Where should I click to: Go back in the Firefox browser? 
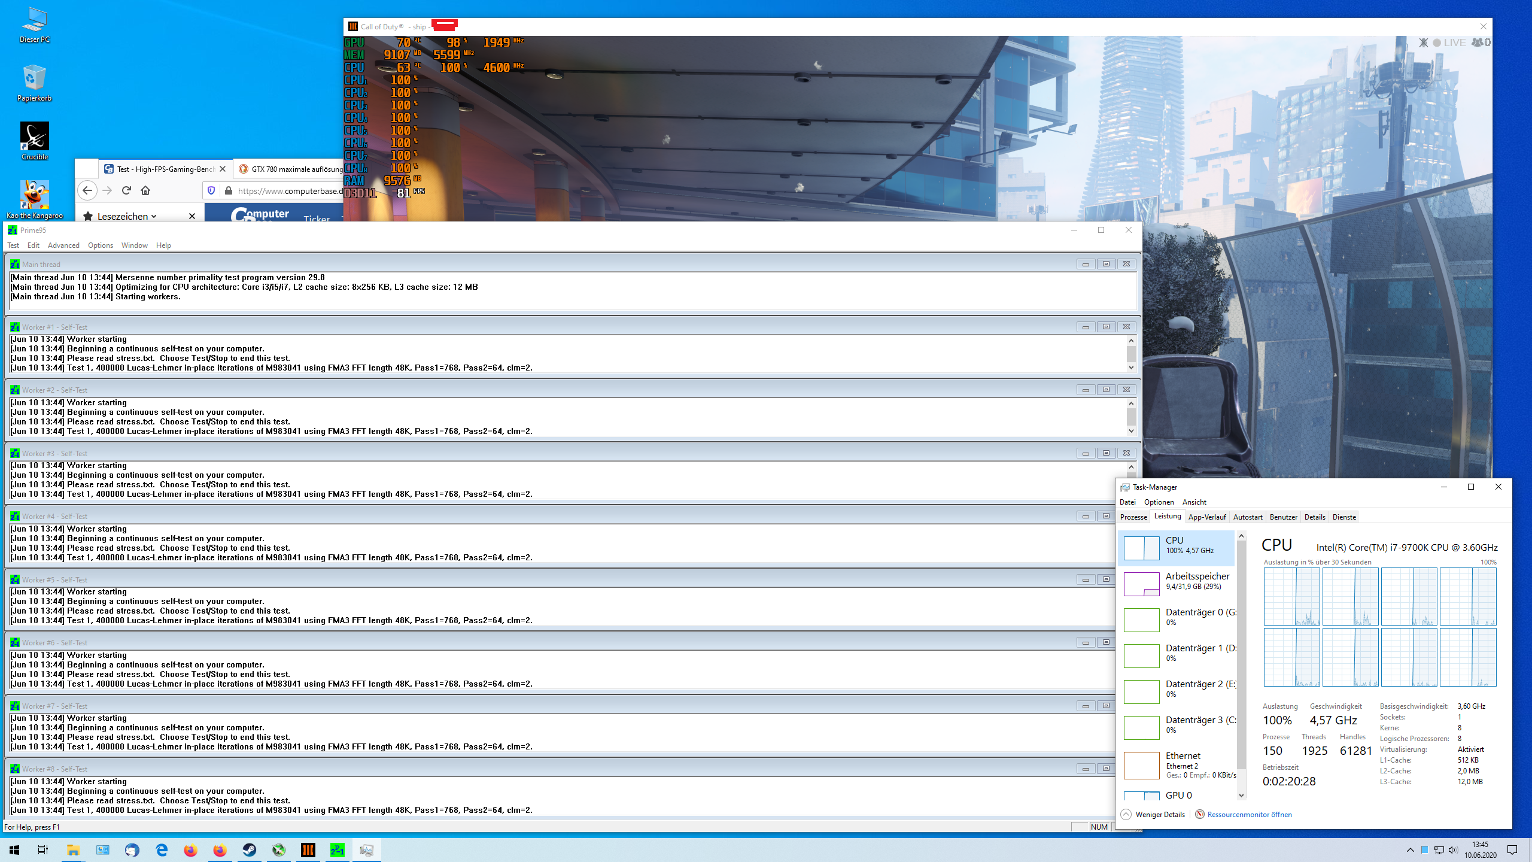tap(87, 190)
